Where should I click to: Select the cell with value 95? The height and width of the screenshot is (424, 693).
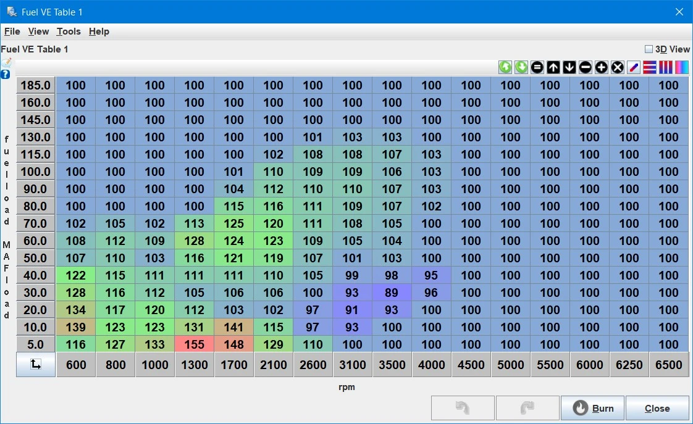[x=431, y=275]
